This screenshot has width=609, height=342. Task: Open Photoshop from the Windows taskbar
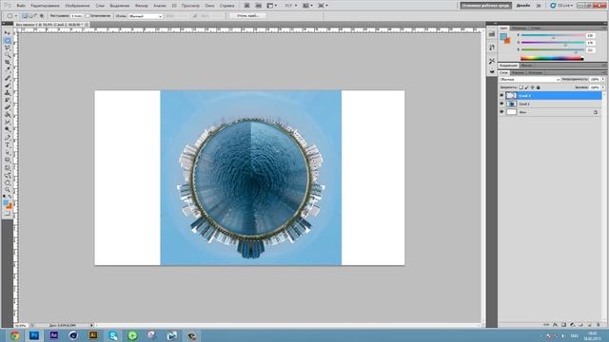click(34, 335)
